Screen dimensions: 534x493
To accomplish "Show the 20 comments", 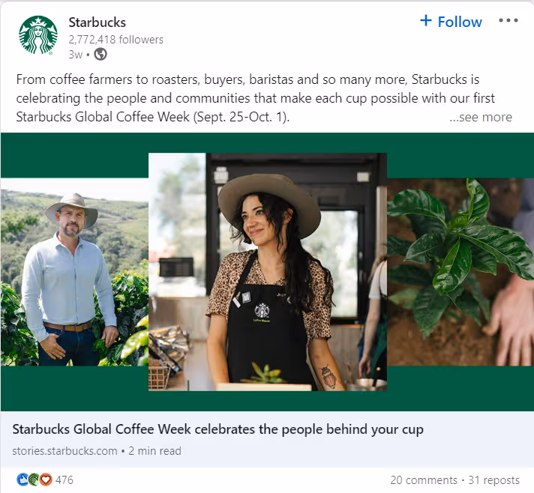I will tap(424, 480).
